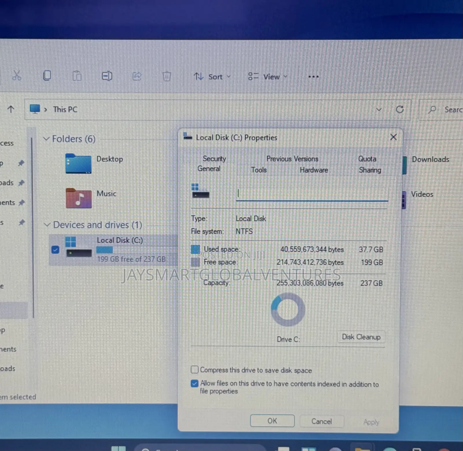Screen dimensions: 463x451
Task: Click the Disk Cleanup button
Action: point(361,337)
